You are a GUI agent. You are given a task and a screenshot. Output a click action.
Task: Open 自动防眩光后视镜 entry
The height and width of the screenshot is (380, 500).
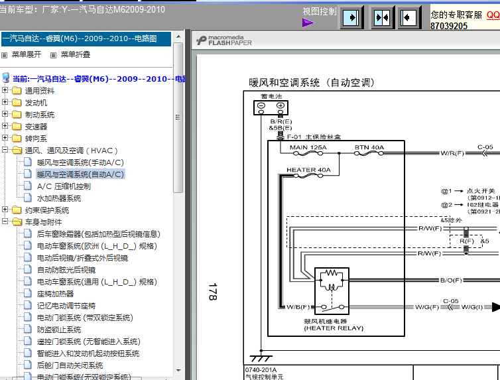tap(66, 270)
